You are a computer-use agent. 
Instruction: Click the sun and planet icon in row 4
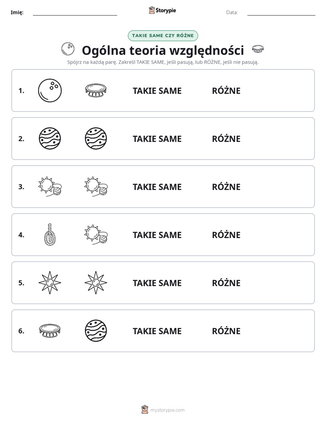[x=96, y=235]
